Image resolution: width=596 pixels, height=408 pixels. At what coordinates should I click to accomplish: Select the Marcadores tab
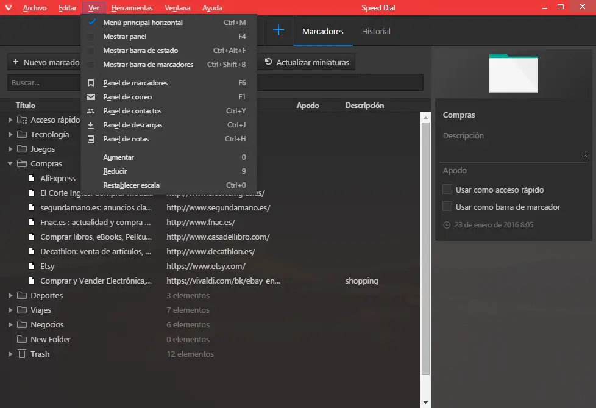323,31
